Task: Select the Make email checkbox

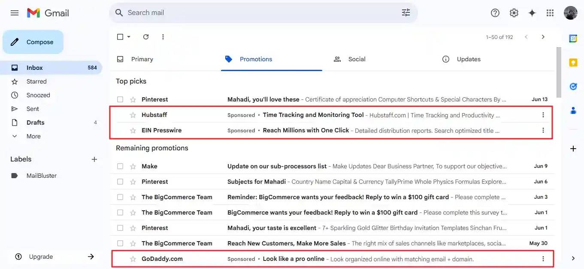Action: tap(120, 166)
